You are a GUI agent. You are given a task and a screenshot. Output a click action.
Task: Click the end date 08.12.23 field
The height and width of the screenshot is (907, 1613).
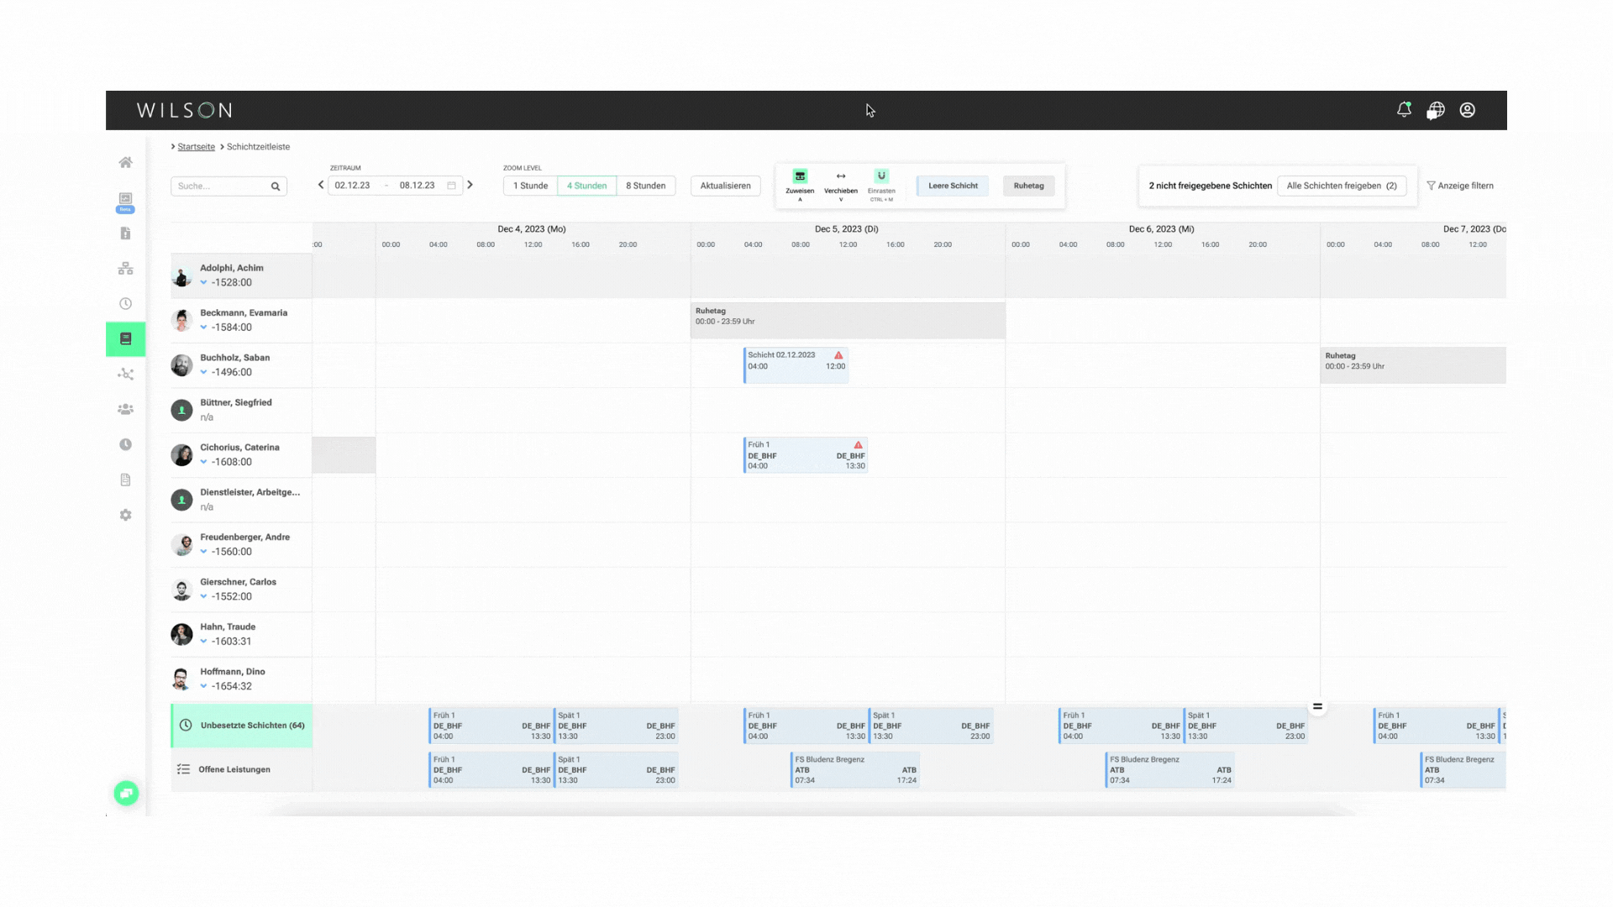pyautogui.click(x=418, y=186)
